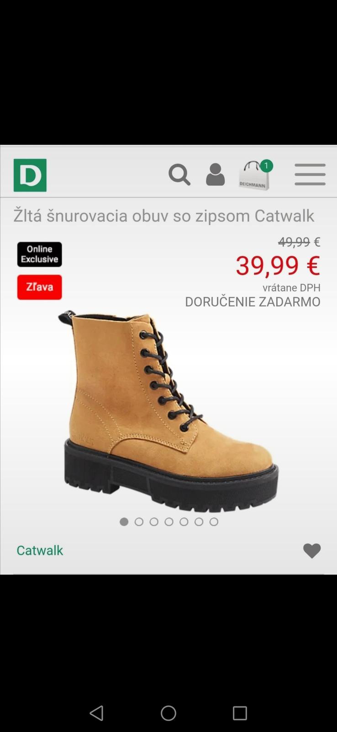The image size is (337, 732).
Task: Click the 39,99 € sale price
Action: [278, 265]
